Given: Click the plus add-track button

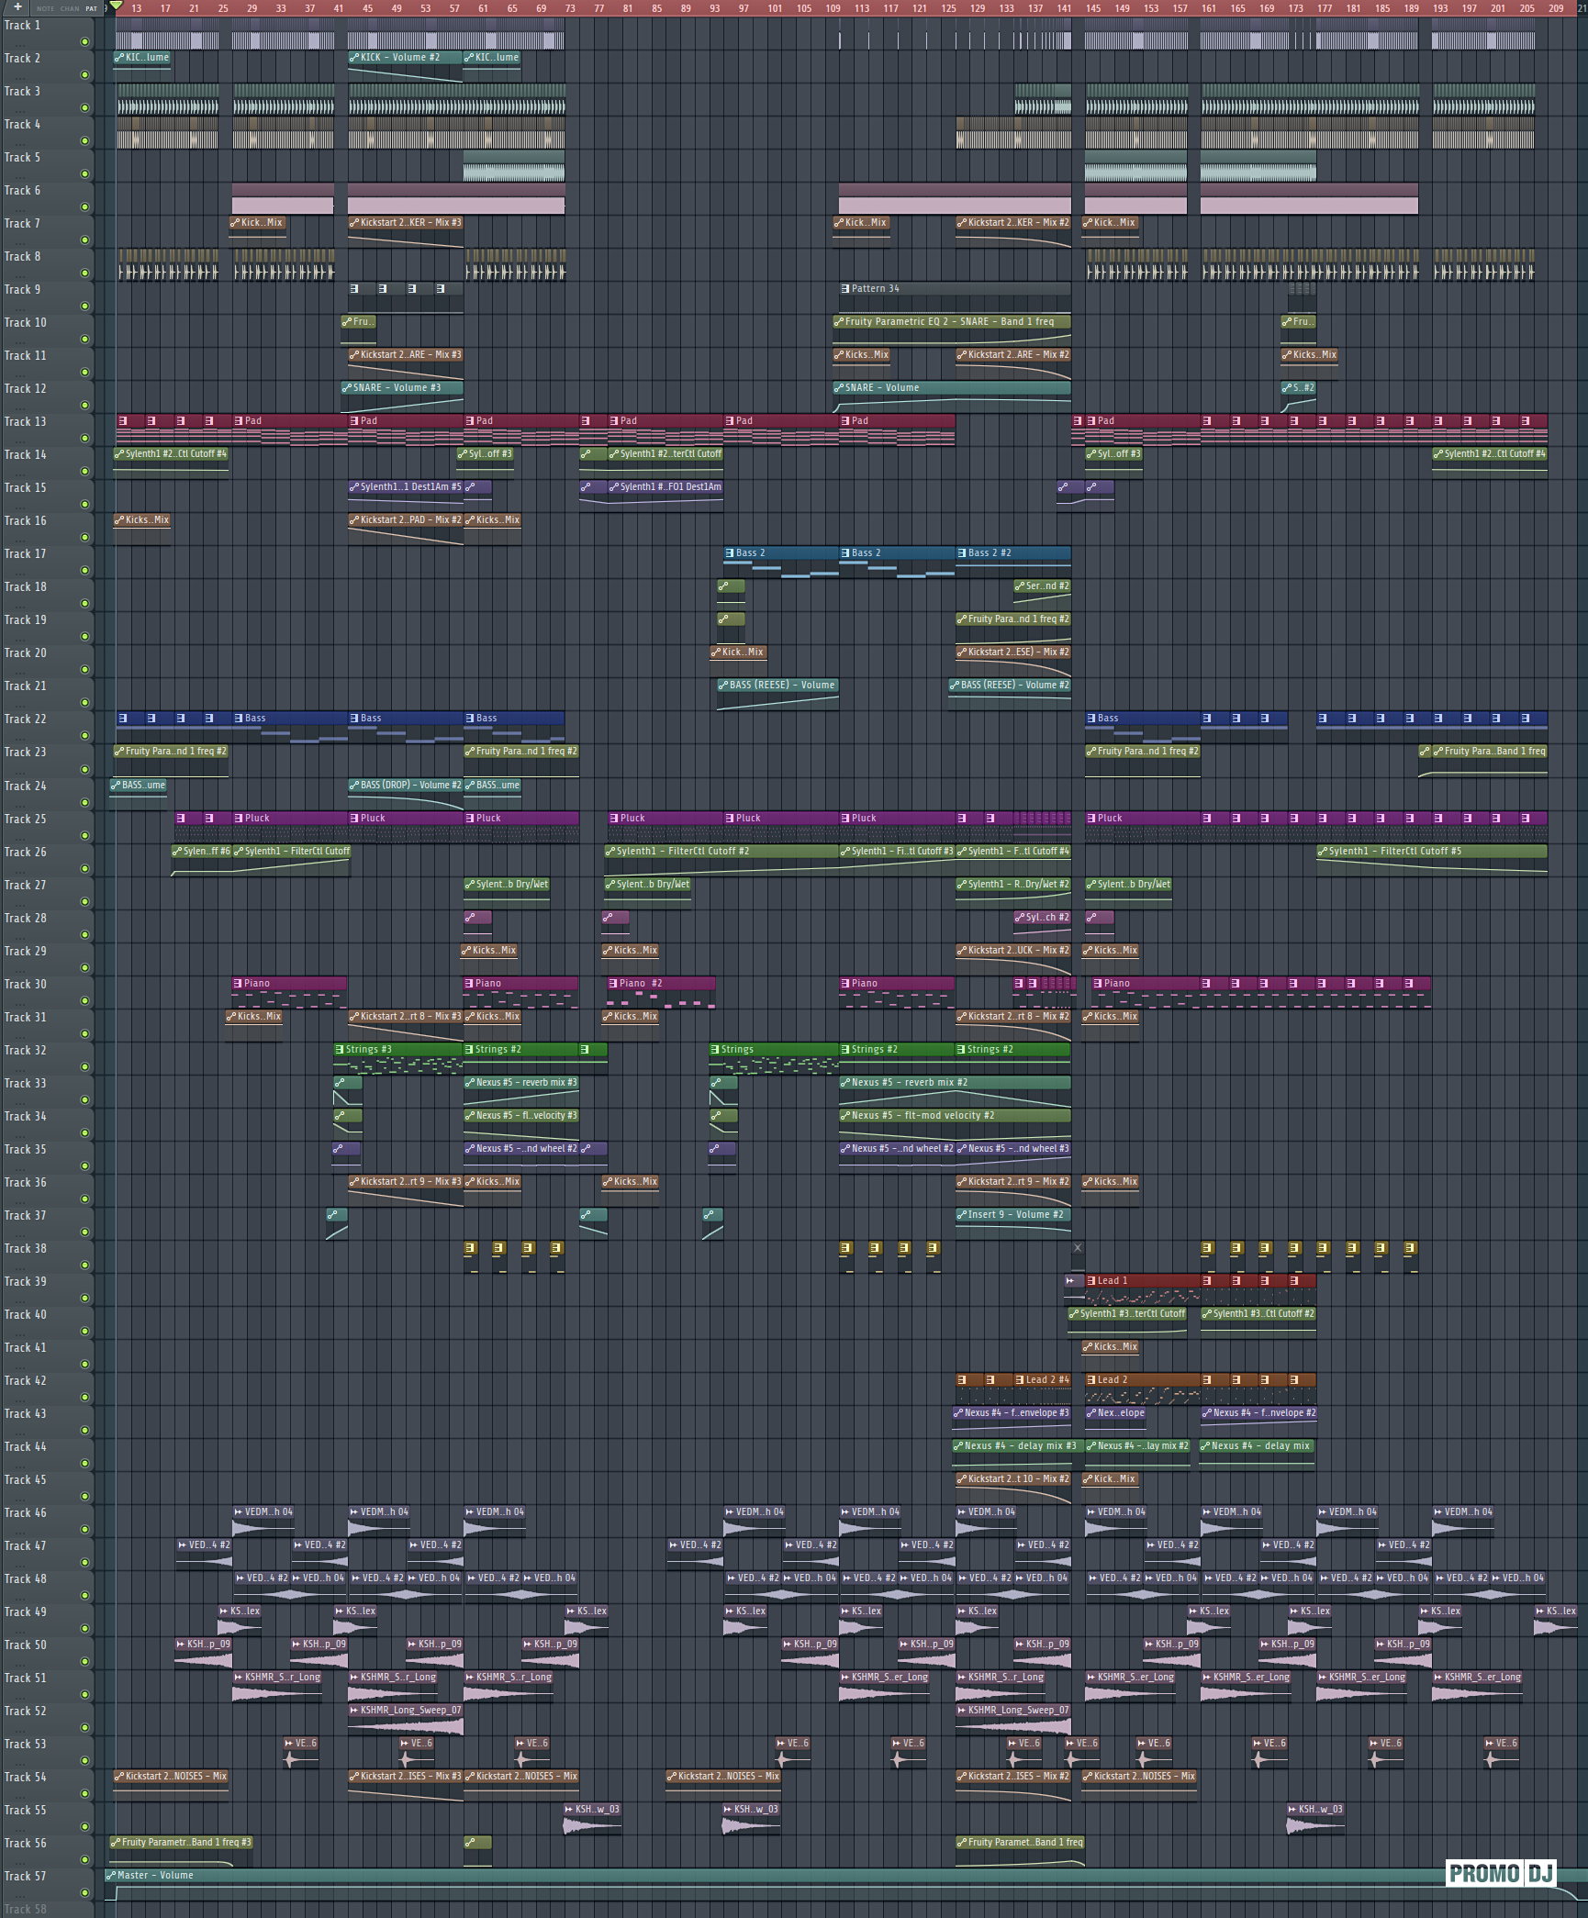Looking at the screenshot, I should coord(17,6).
